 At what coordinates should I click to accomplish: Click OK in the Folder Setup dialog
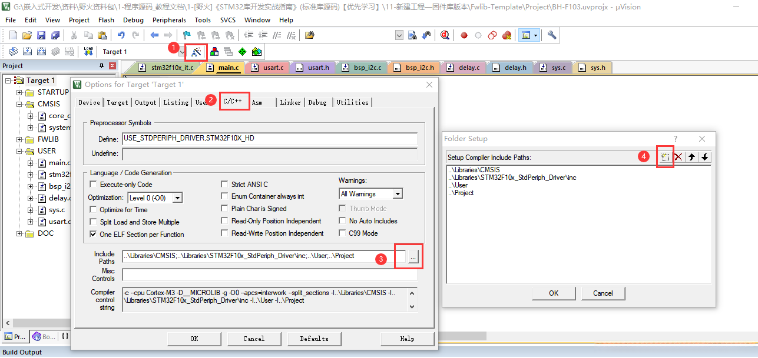[x=554, y=293]
